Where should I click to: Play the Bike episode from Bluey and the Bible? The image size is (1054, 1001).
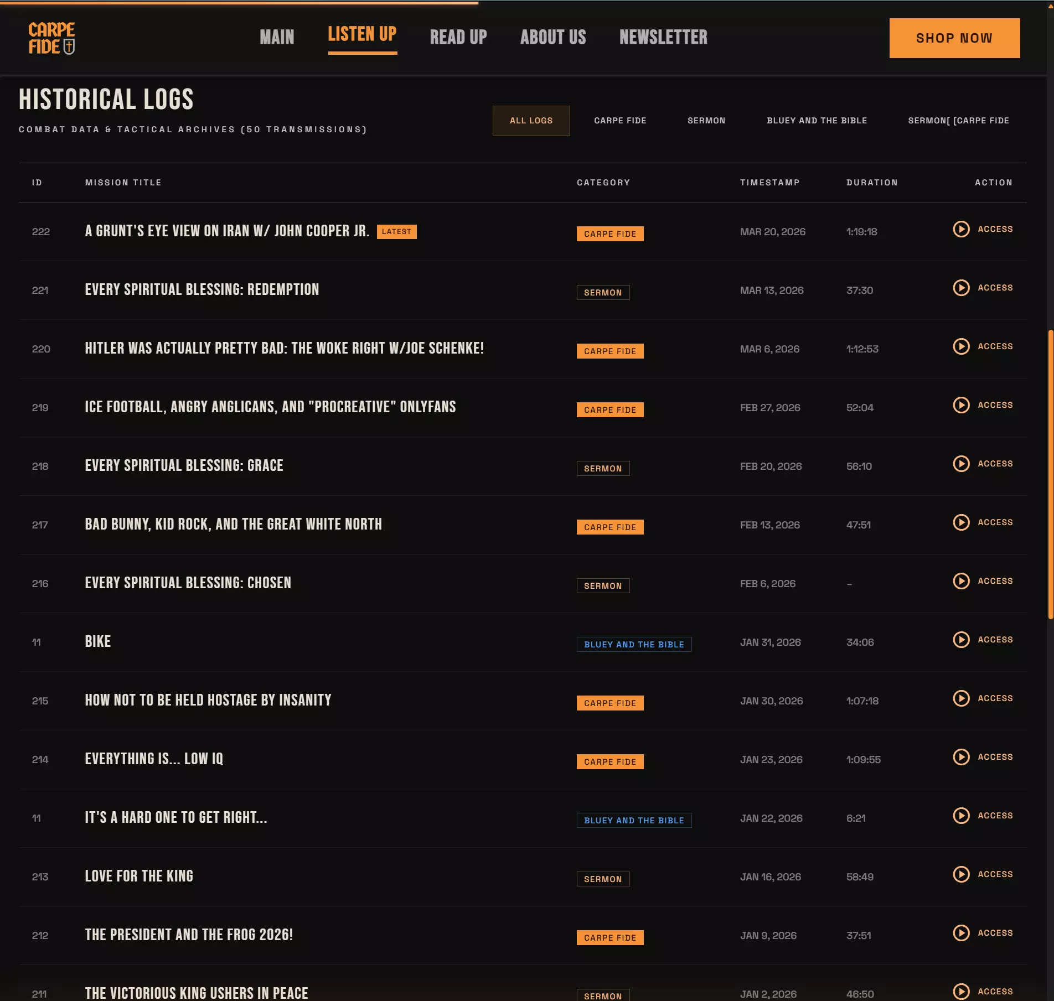pyautogui.click(x=960, y=640)
